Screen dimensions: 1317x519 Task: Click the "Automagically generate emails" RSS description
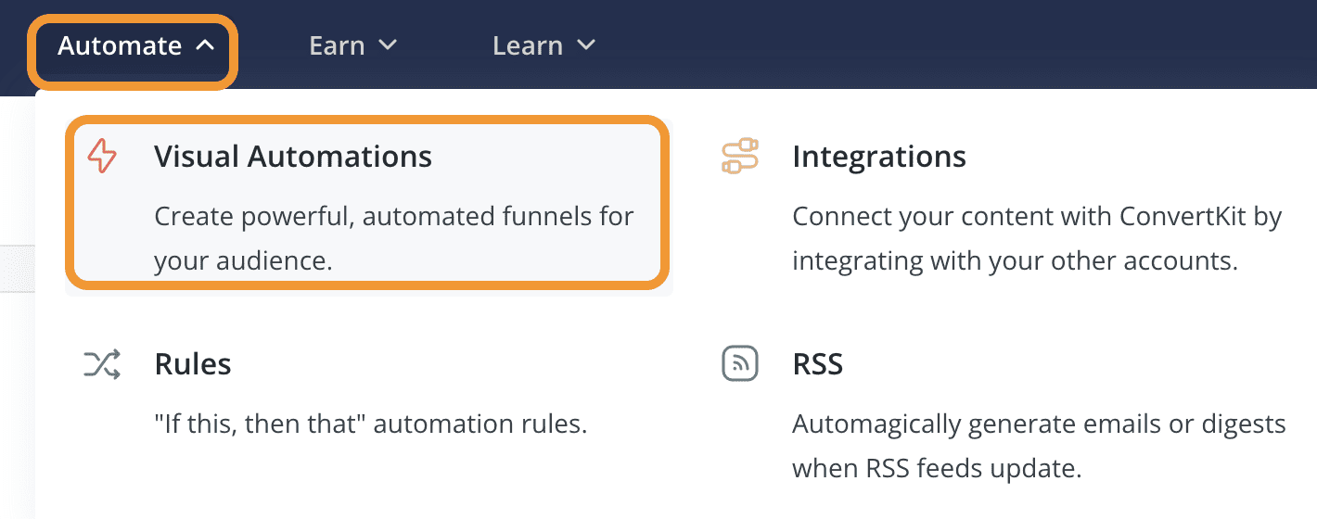(x=1038, y=424)
